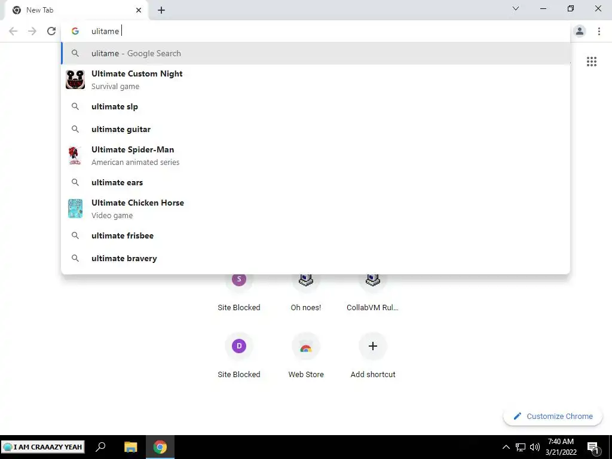Click the browser Back arrow
The width and height of the screenshot is (612, 459).
[13, 31]
